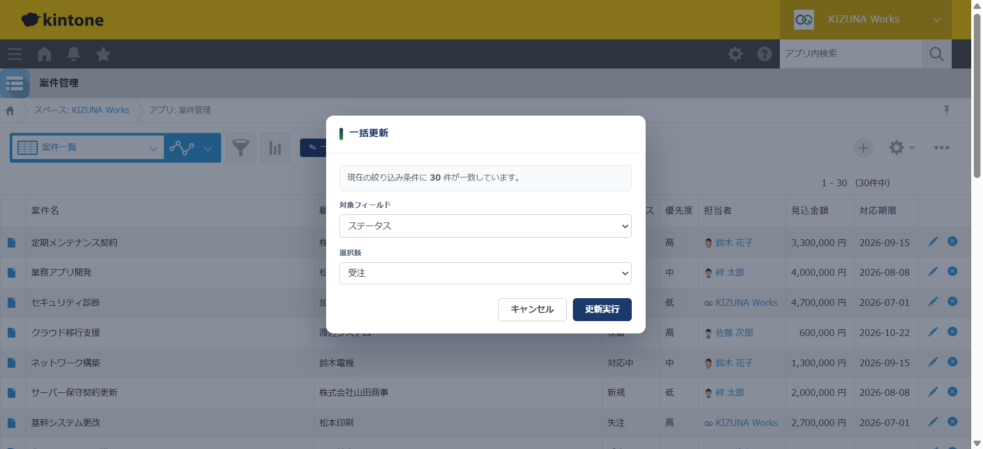Click the kintone logo
Image resolution: width=983 pixels, height=449 pixels.
(62, 19)
